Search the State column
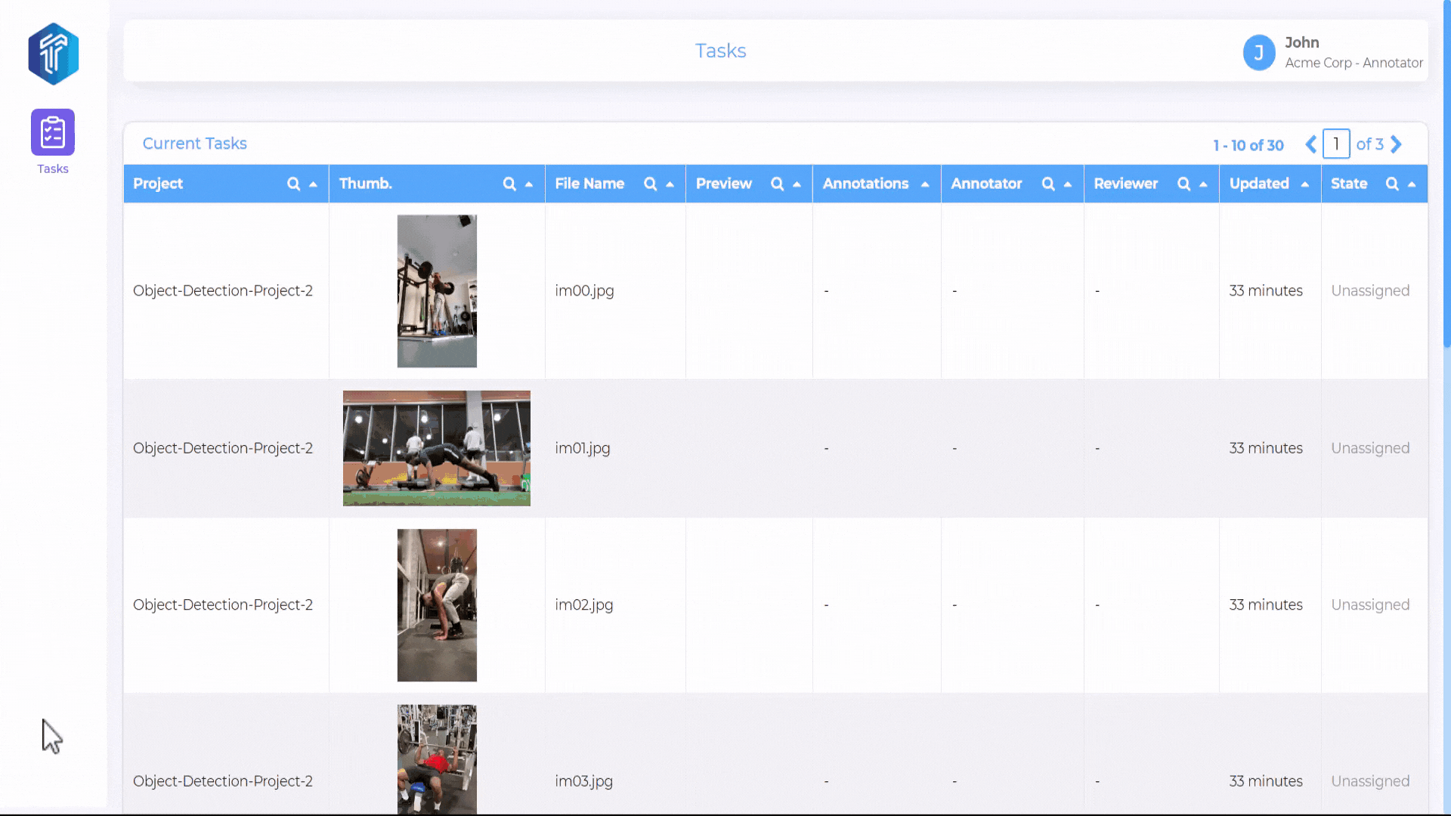This screenshot has height=816, width=1451. tap(1392, 184)
